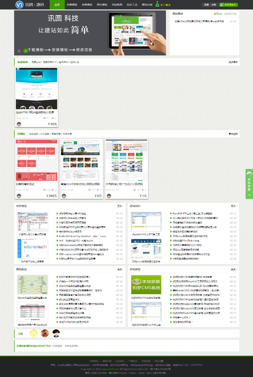This screenshot has height=377, width=253.
Task: Open the green 本地安装织梦CMS系统 thumbnail
Action: coord(146,285)
